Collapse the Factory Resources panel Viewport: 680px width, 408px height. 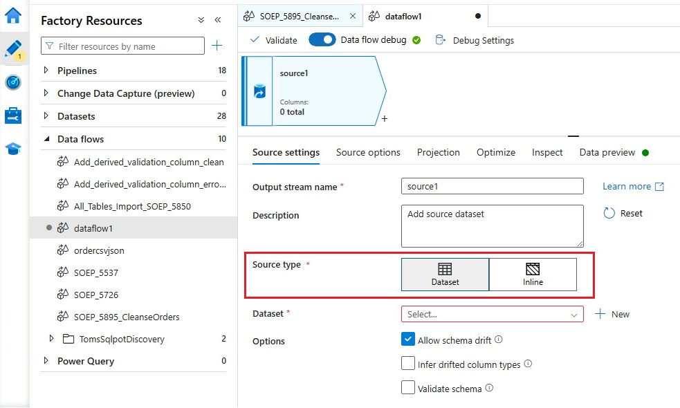pyautogui.click(x=218, y=21)
